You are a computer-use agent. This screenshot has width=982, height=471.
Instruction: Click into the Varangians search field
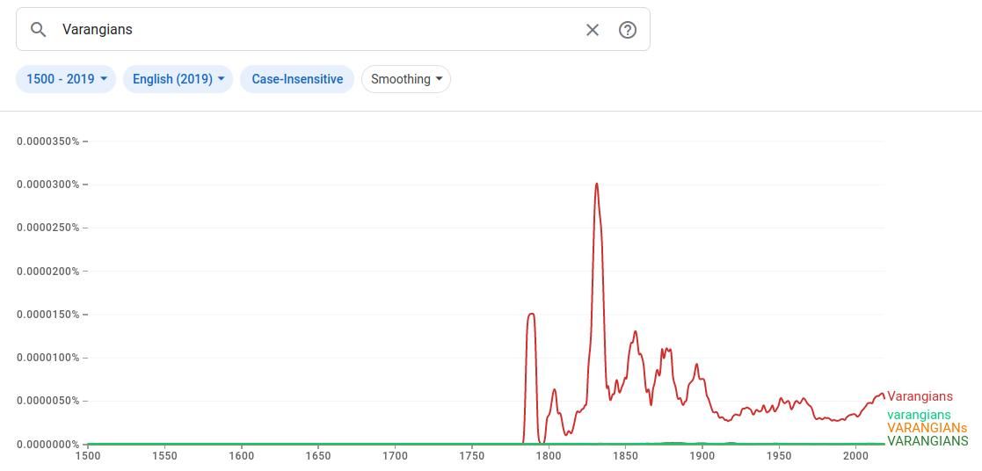pos(316,30)
